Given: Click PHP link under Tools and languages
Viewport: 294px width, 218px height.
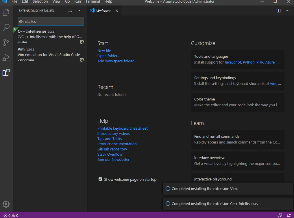Looking at the screenshot, I should point(260,62).
